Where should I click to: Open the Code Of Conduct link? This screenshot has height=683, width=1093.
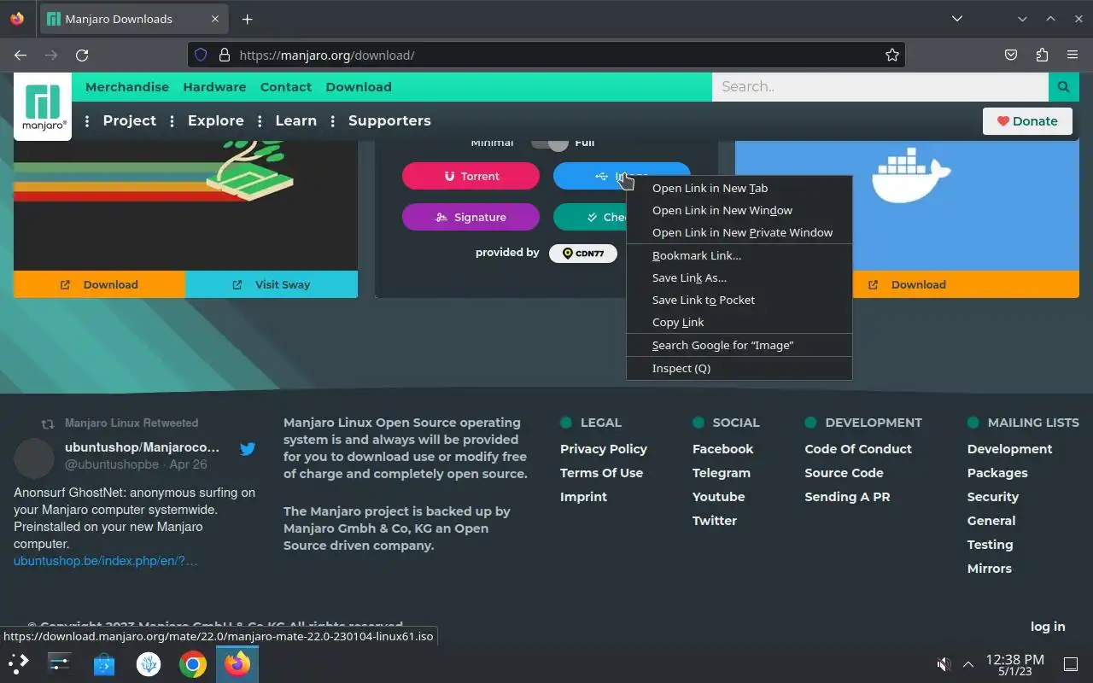click(x=858, y=449)
